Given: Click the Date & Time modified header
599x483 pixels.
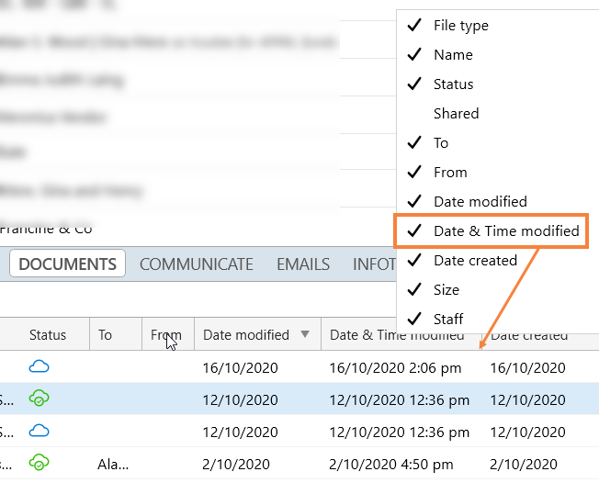Looking at the screenshot, I should tap(397, 335).
